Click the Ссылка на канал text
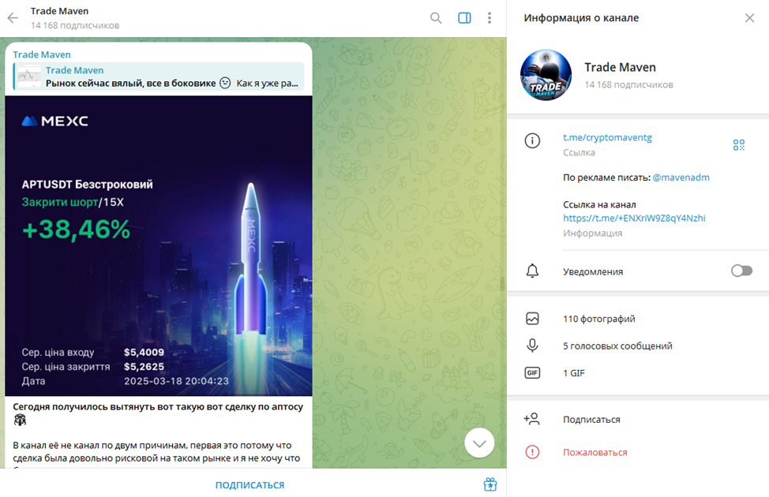 [x=599, y=205]
